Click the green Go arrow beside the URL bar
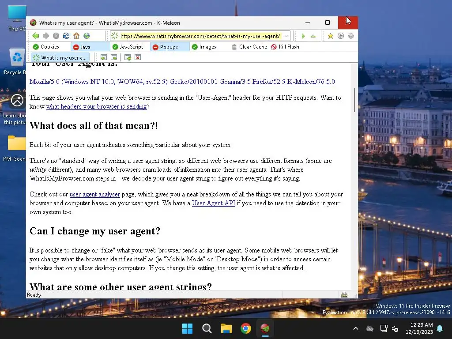452x339 pixels. click(303, 36)
